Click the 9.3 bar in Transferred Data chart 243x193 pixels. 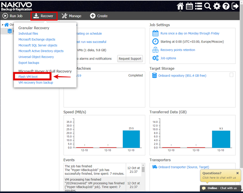(x=221, y=139)
